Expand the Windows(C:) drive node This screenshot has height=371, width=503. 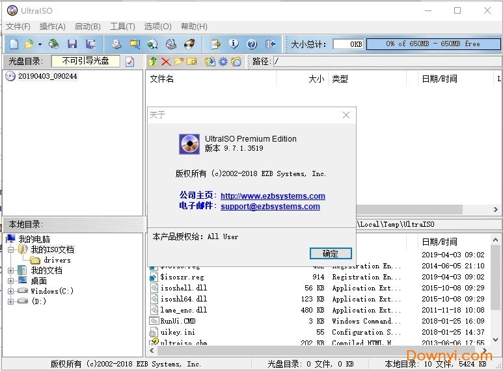pos(10,291)
